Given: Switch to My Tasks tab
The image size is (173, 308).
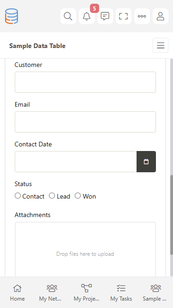Looking at the screenshot, I should click(121, 292).
